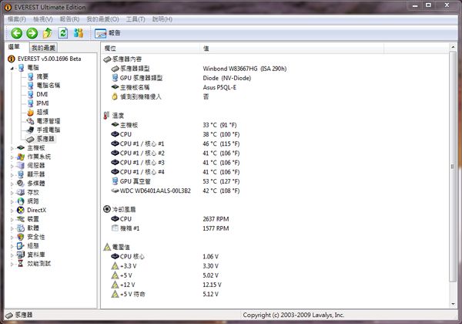The height and width of the screenshot is (324, 462).
Task: Expand the 伺服器 tree node
Action: pyautogui.click(x=12, y=166)
